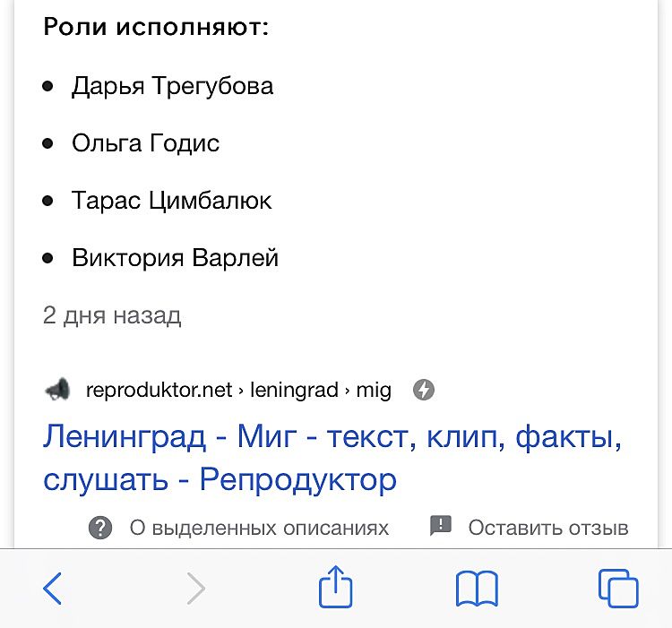Open the Safari bookmarks book icon

477,589
